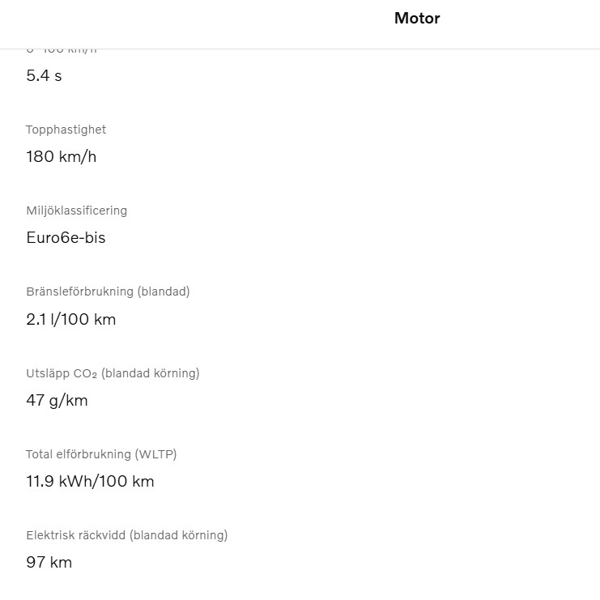
Task: Click (blandad körning) in the Utsläpp label
Action: (151, 373)
